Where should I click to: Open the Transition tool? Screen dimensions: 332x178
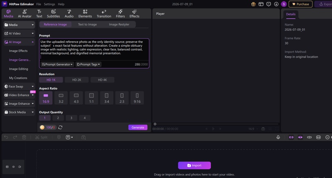(x=104, y=14)
